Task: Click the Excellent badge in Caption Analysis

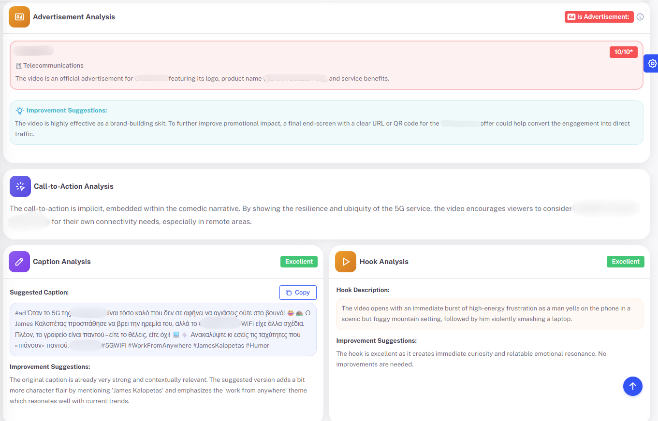Action: (299, 262)
